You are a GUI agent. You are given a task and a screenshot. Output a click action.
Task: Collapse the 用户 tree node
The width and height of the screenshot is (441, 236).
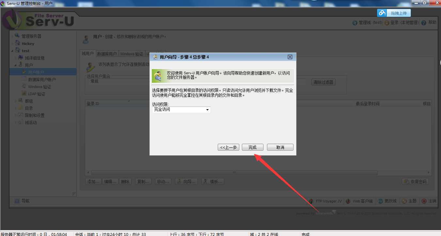[16, 65]
